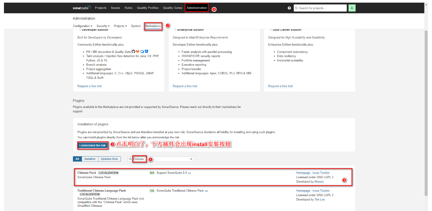This screenshot has width=432, height=211.
Task: Click the plugin search field containing Chinese
Action: pyautogui.click(x=160, y=159)
